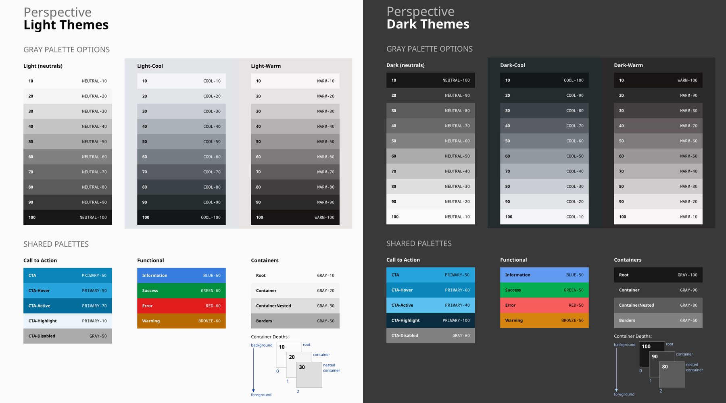Choose the CTA-Highlight PRIMARY-100 swatch
726x403 pixels.
pyautogui.click(x=430, y=320)
